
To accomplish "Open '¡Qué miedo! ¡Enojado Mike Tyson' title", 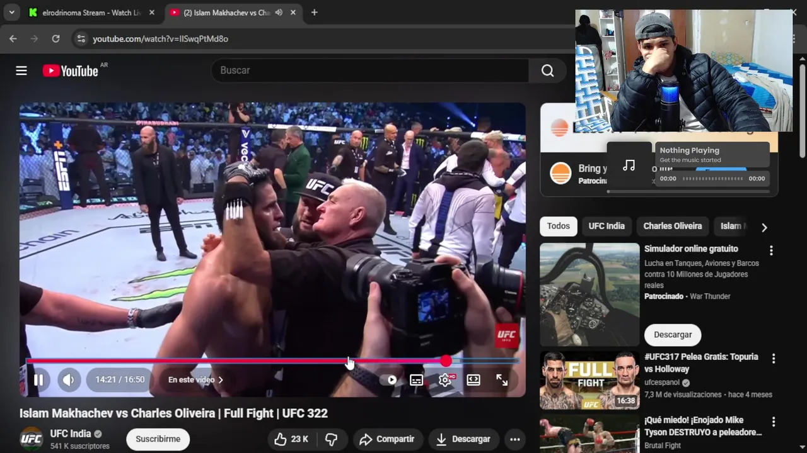I will pyautogui.click(x=702, y=426).
